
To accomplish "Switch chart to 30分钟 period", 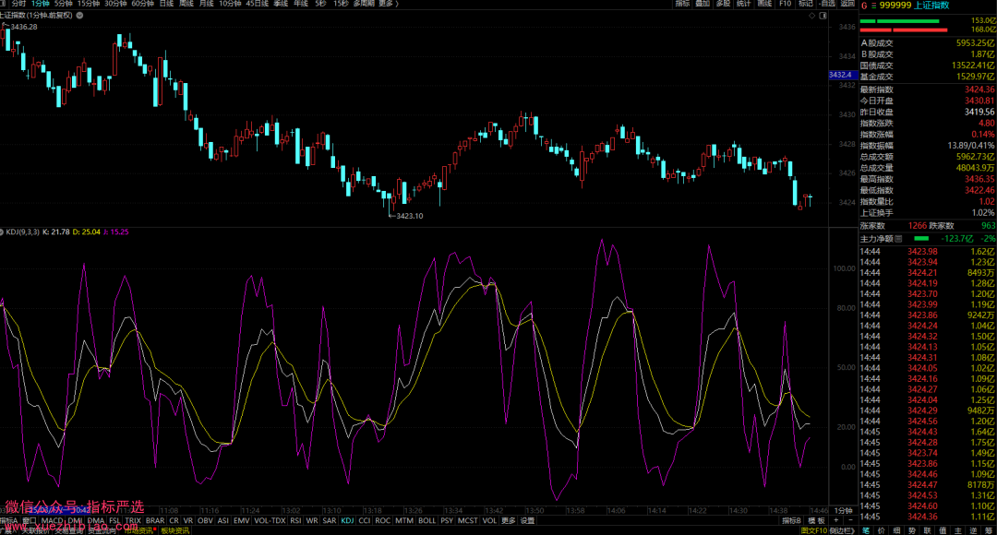I will pos(115,3).
